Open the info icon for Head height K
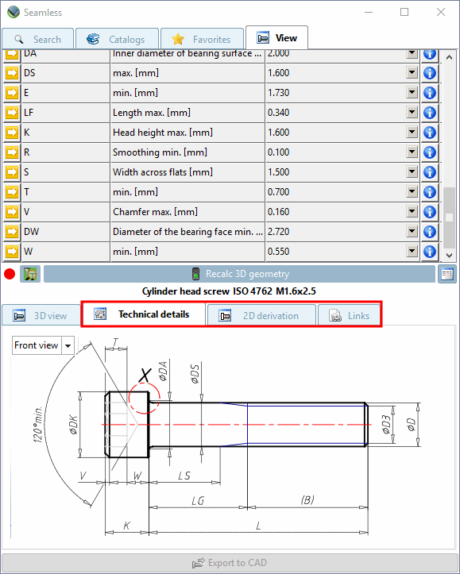Image resolution: width=460 pixels, height=574 pixels. click(429, 133)
